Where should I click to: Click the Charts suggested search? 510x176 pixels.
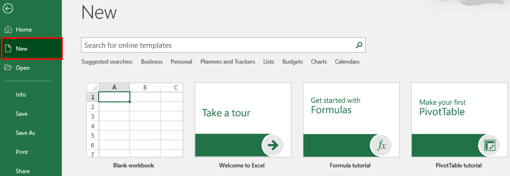click(x=319, y=61)
